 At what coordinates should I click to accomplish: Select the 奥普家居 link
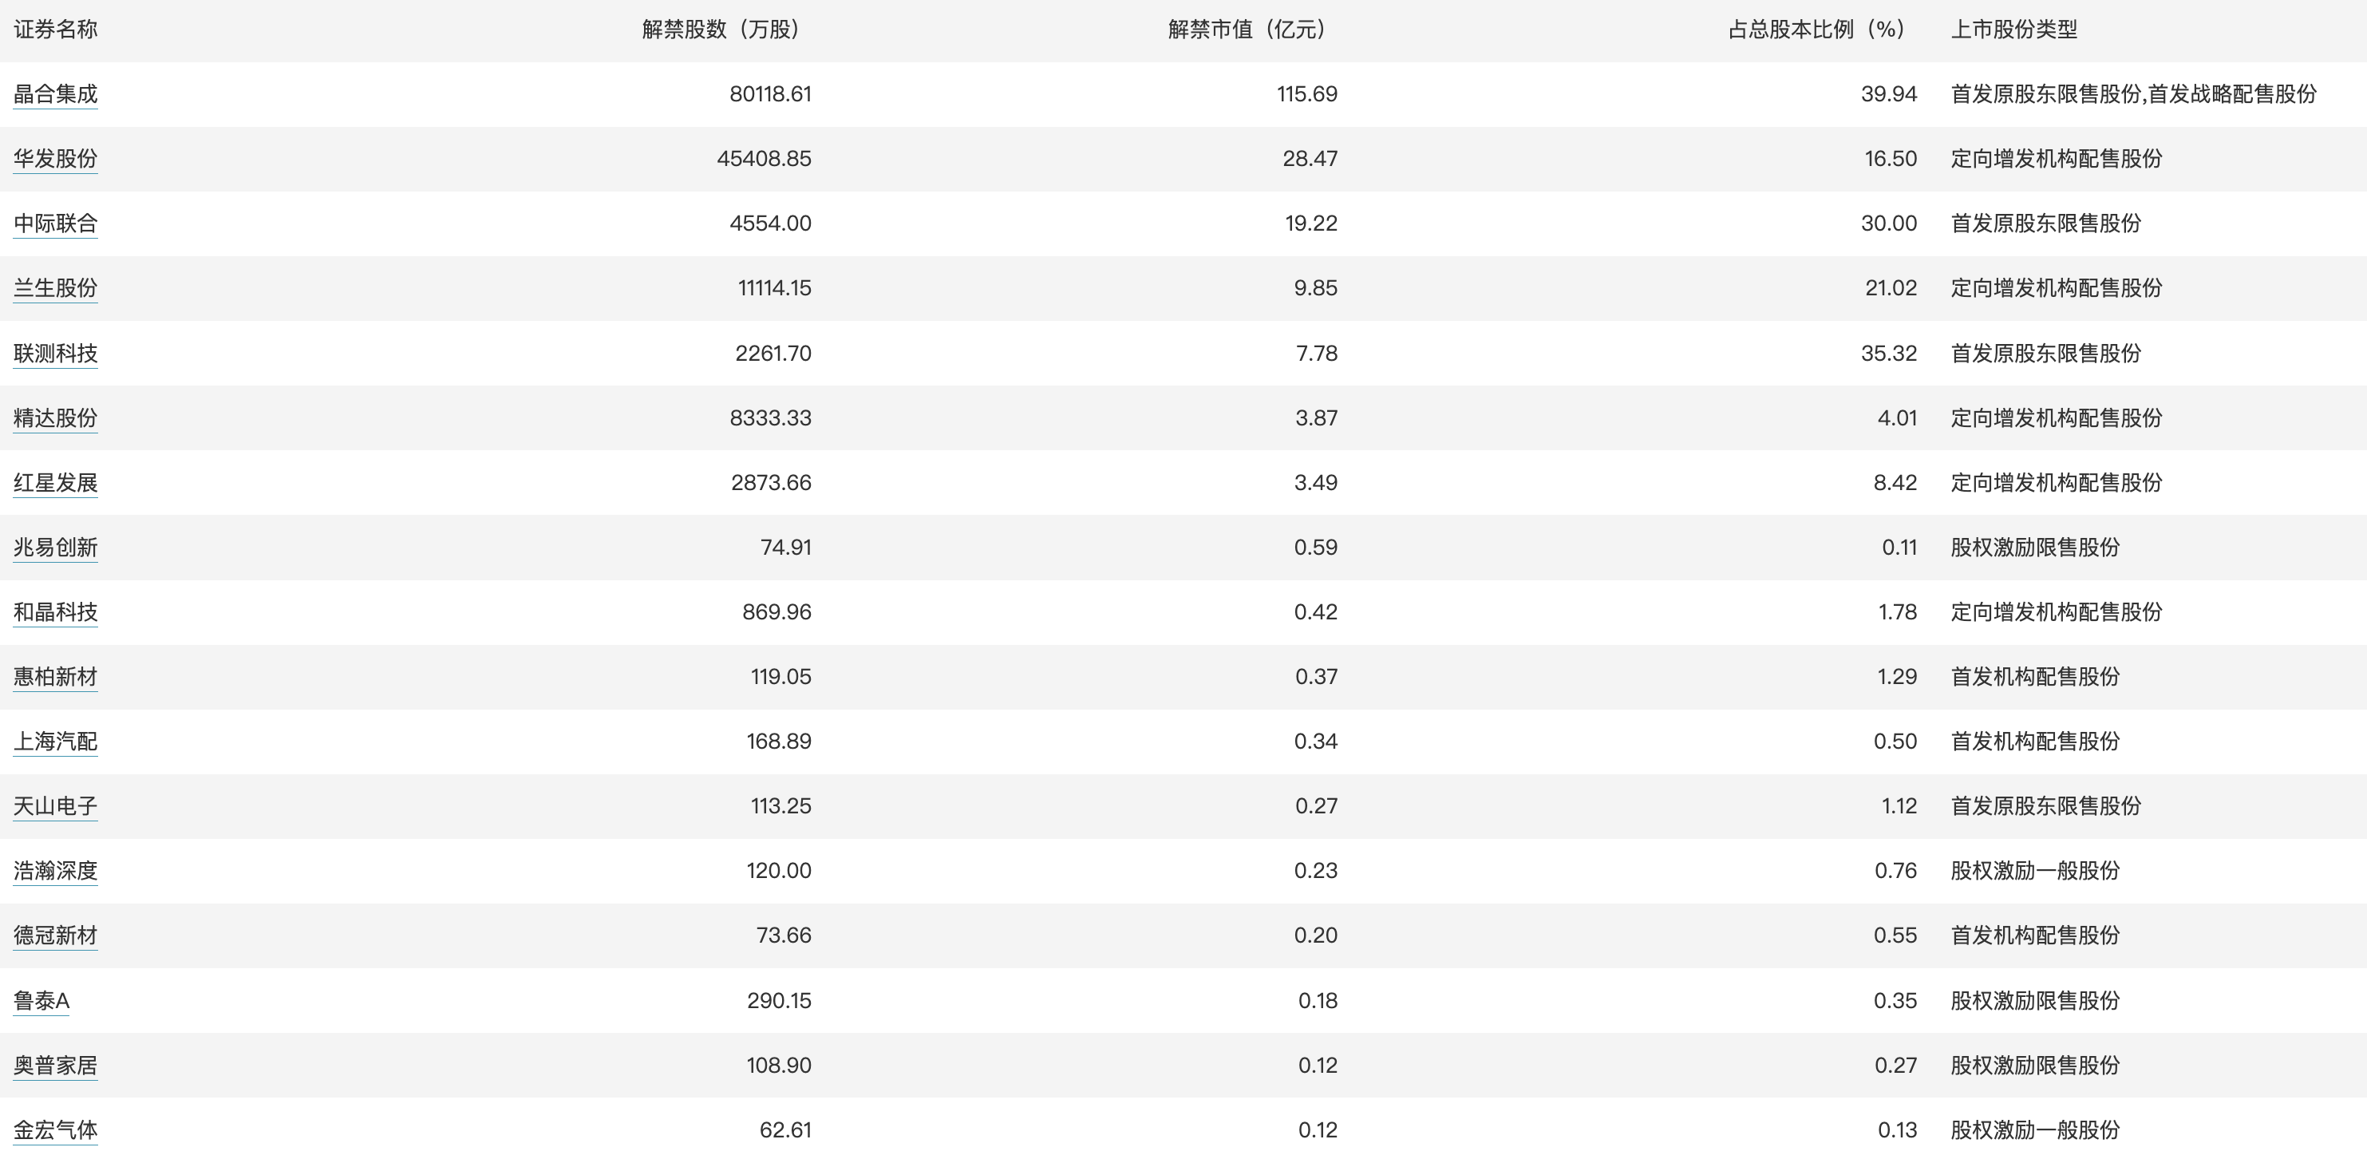click(55, 1066)
